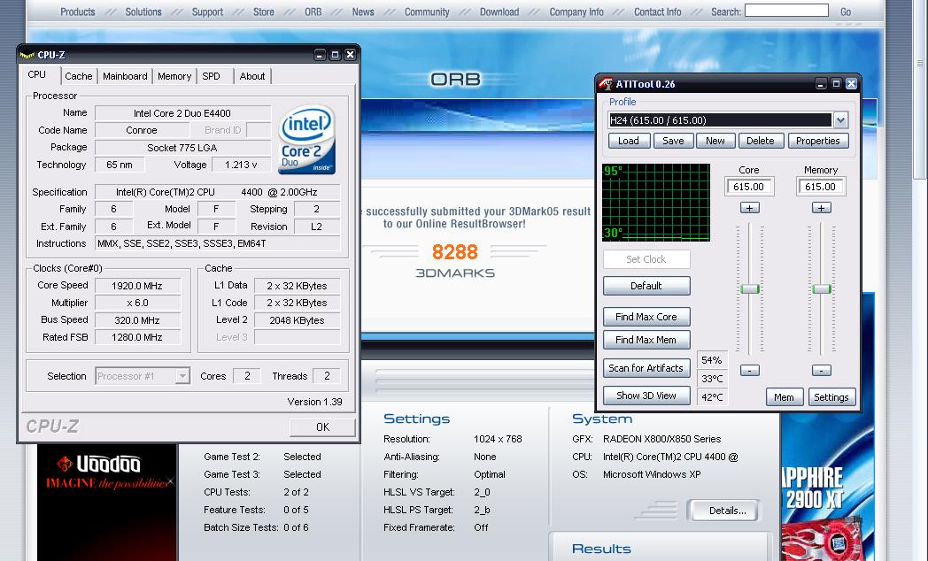
Task: Click the Intel Core 2 Duo logo
Action: pyautogui.click(x=306, y=140)
